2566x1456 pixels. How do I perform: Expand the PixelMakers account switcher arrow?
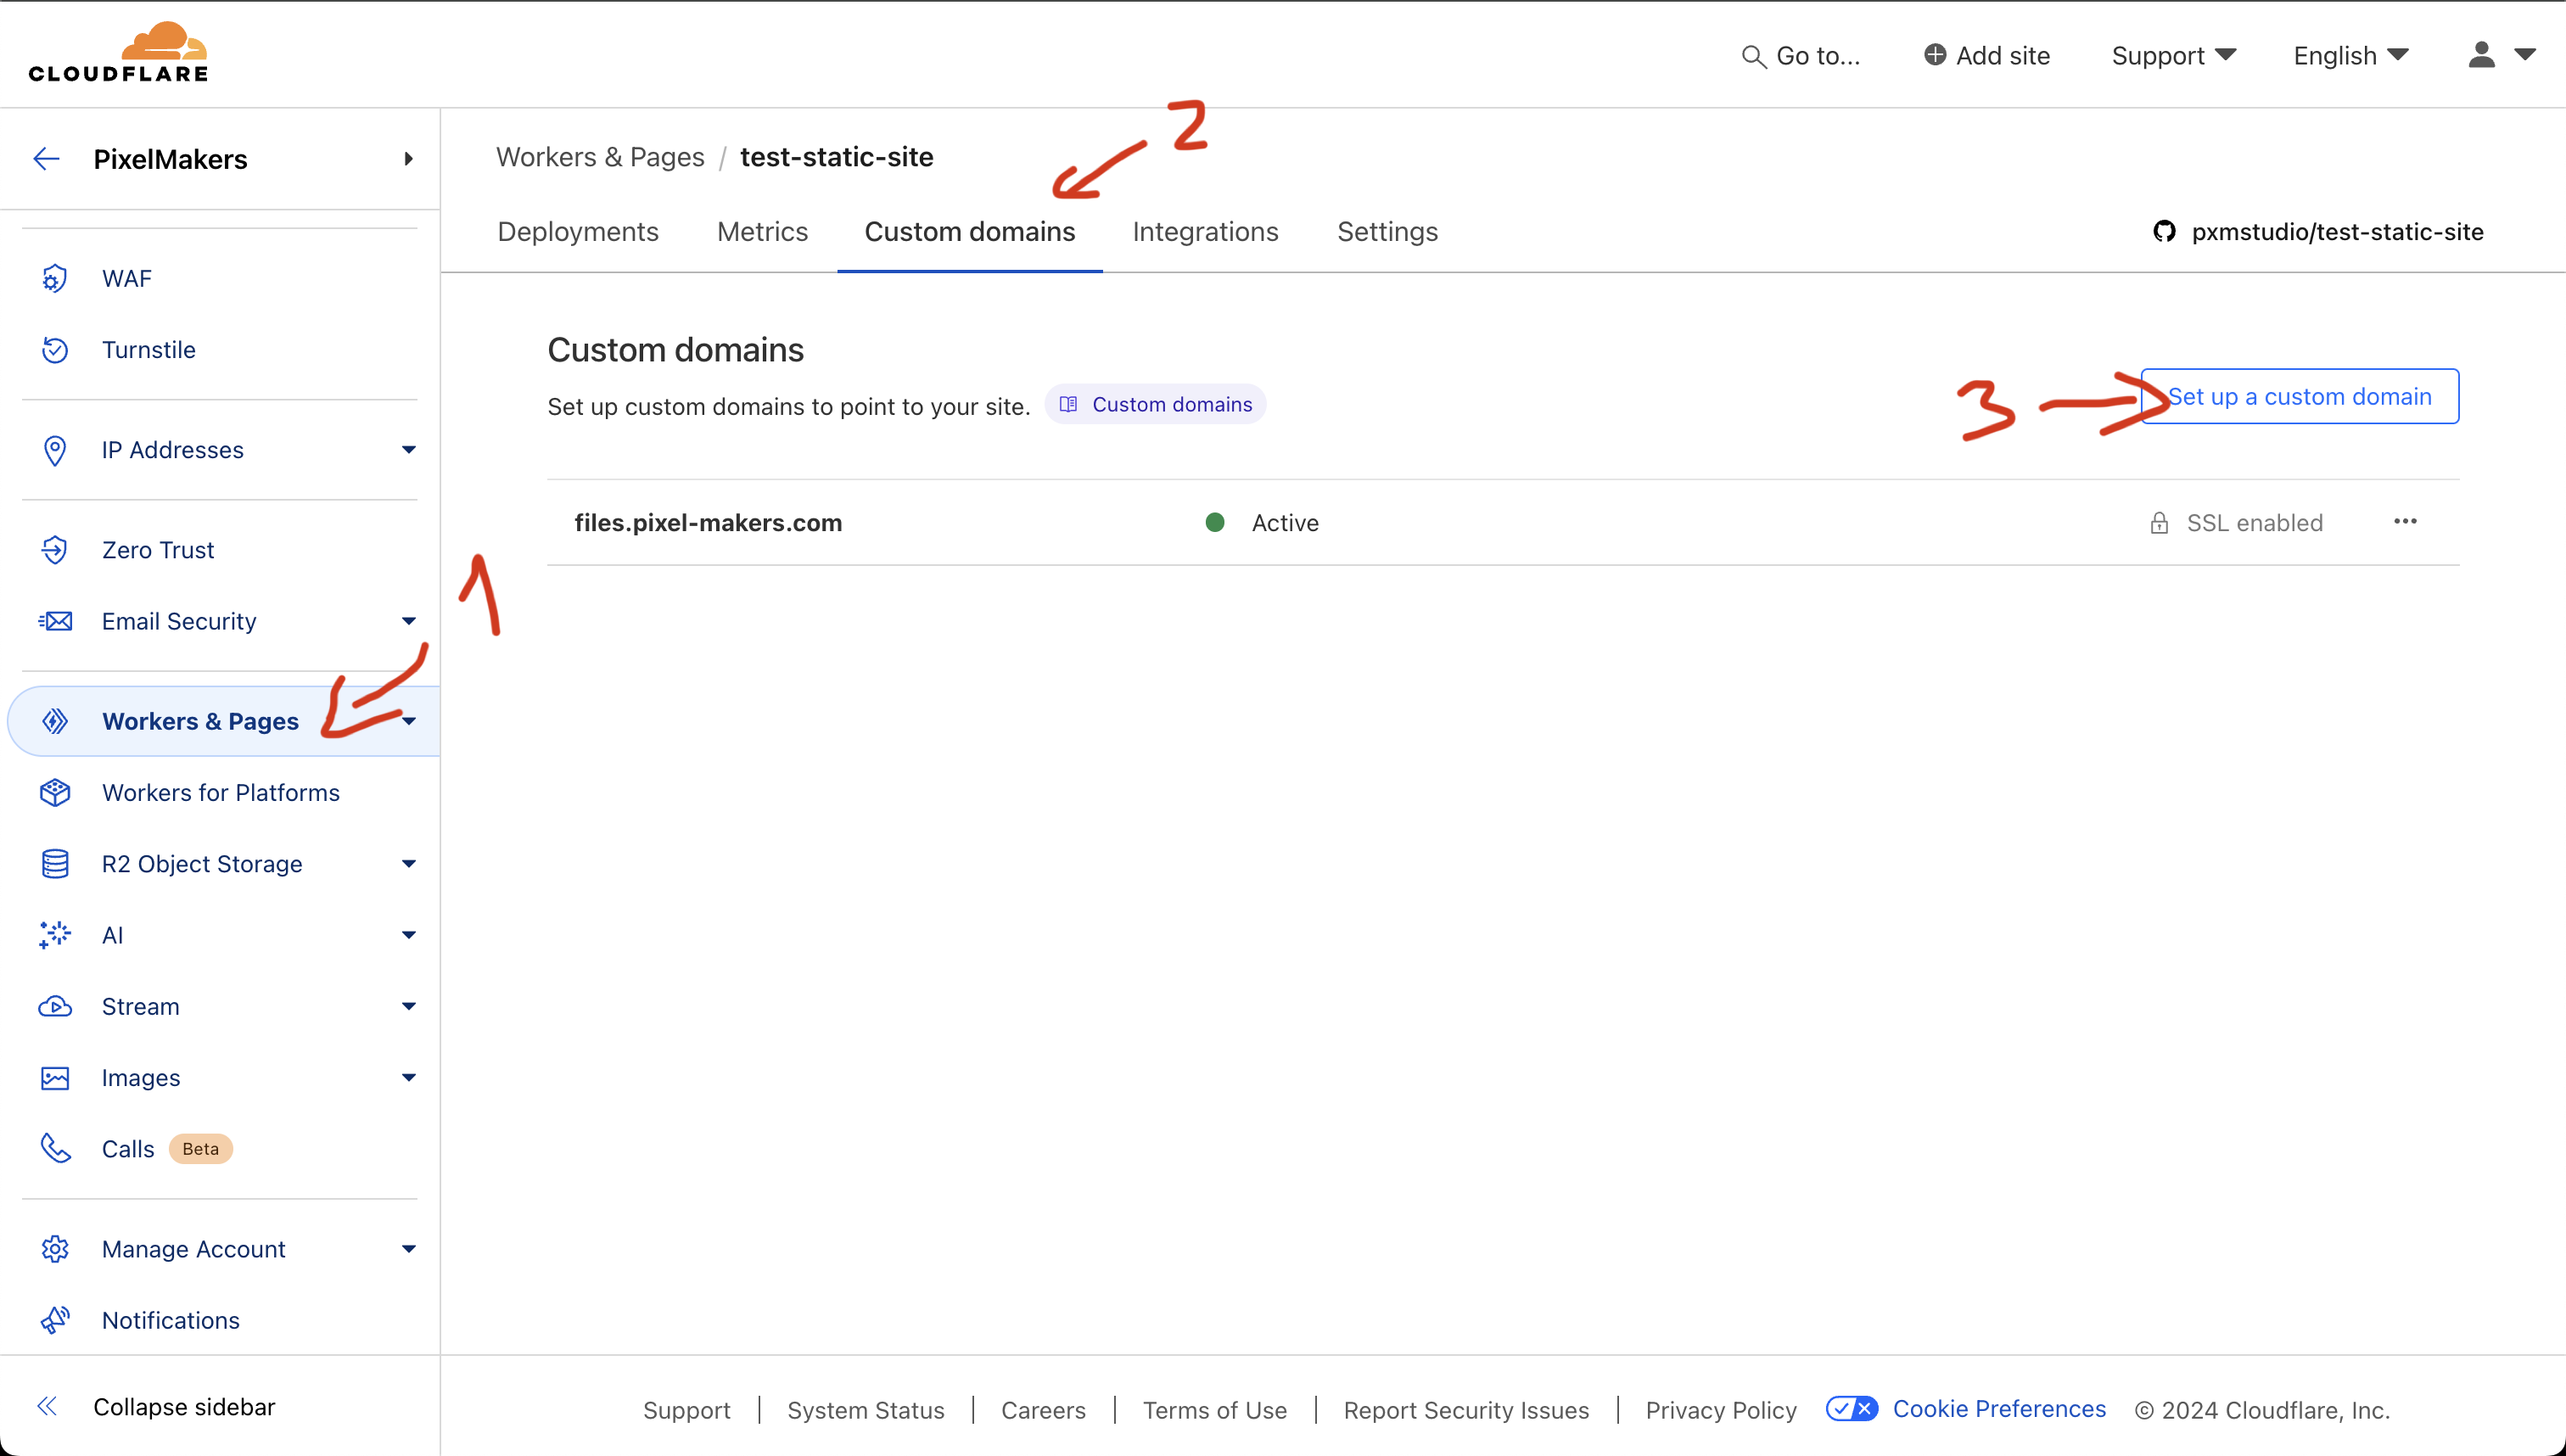coord(408,159)
